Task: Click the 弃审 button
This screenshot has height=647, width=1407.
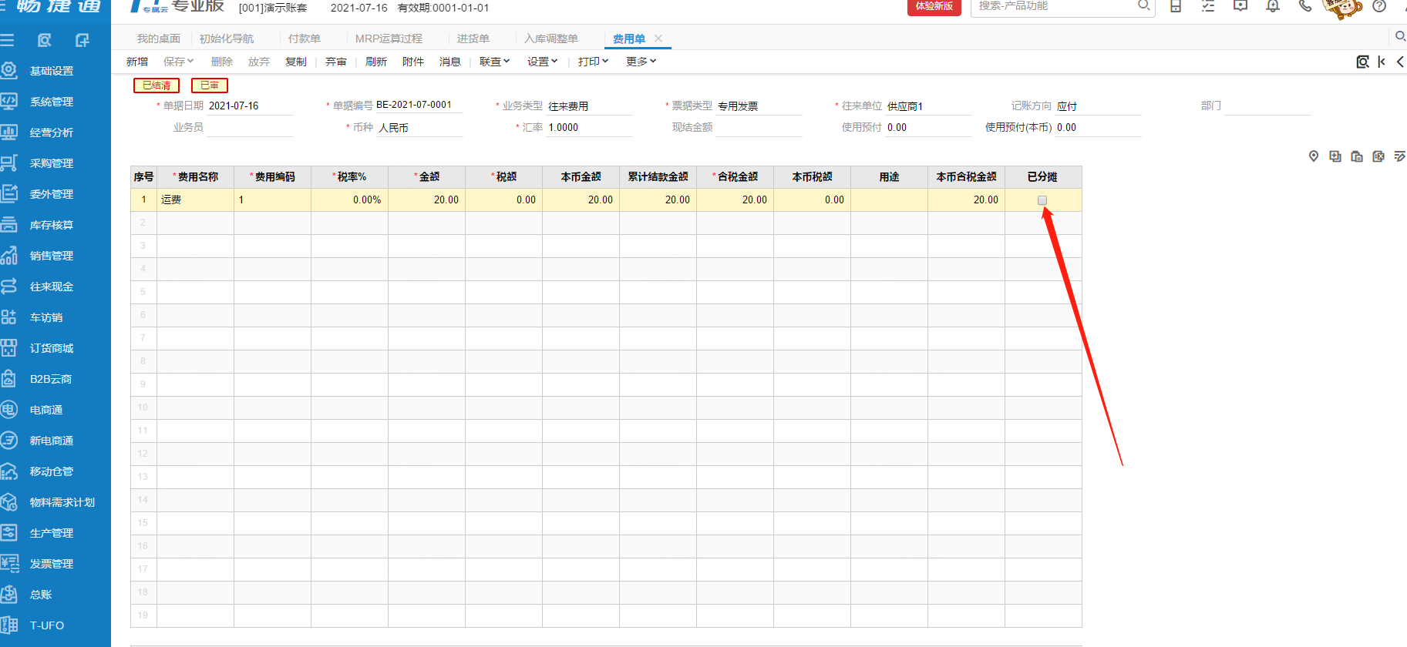Action: click(x=336, y=62)
